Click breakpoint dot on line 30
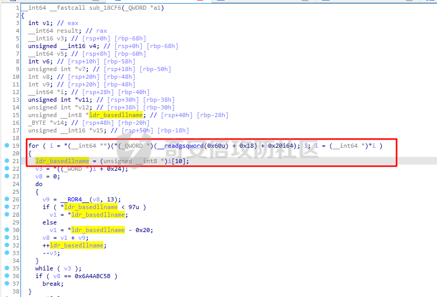The width and height of the screenshot is (437, 297). point(4,230)
